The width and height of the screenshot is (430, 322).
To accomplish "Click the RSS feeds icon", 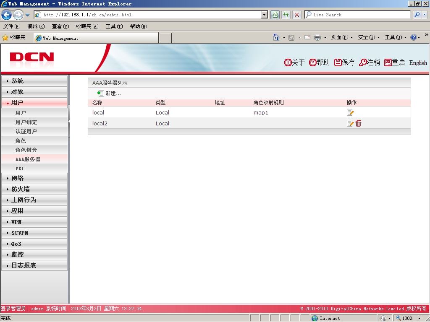I will pos(291,37).
